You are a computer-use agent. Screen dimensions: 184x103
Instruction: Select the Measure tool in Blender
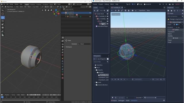(3, 35)
